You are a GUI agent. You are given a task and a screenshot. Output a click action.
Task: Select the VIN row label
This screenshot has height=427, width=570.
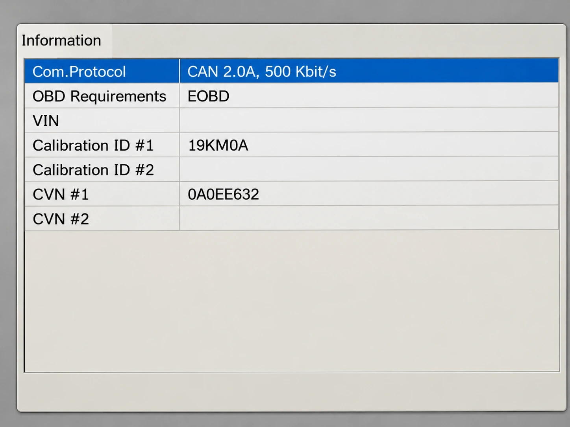[46, 121]
